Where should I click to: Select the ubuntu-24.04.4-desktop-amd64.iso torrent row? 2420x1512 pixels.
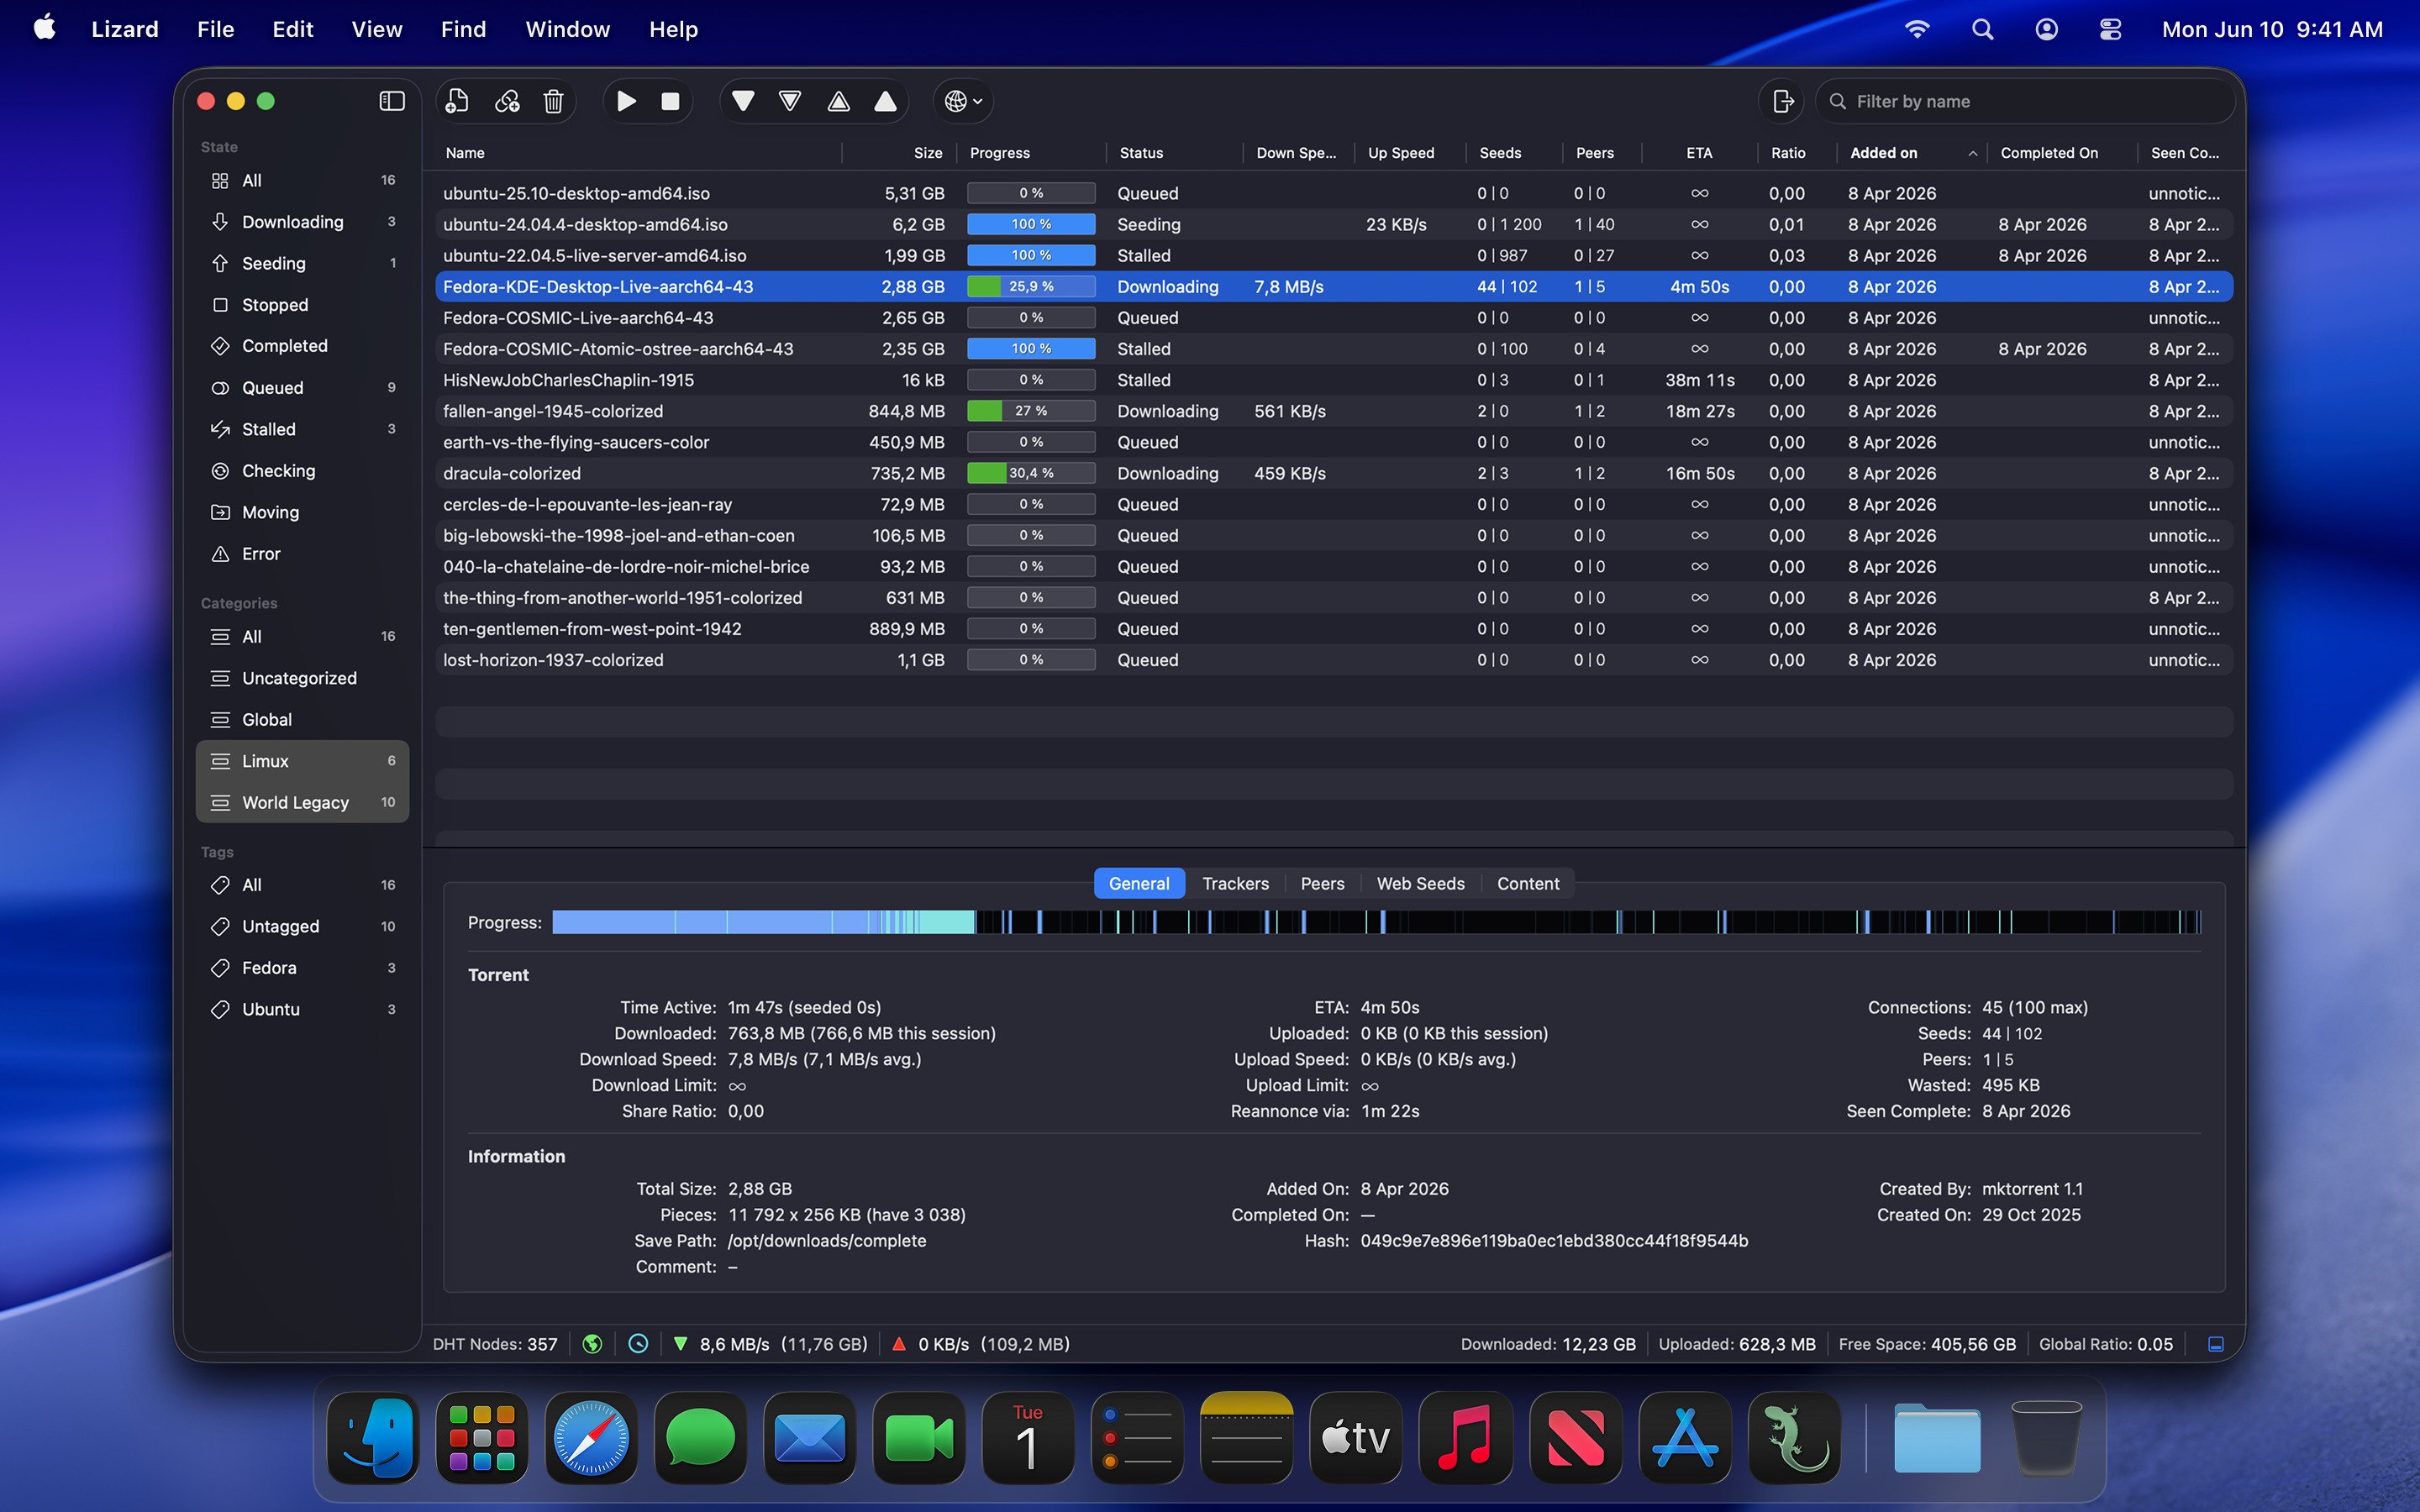(1334, 224)
